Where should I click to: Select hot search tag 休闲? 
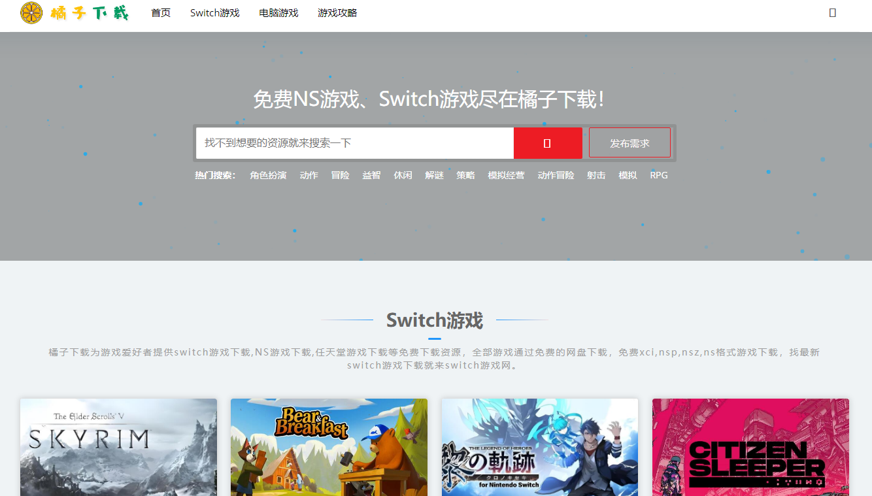tap(403, 175)
